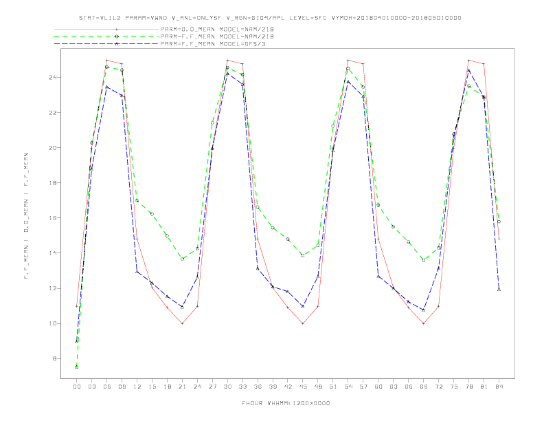The height and width of the screenshot is (421, 544).
Task: Select legend text PARM=F.F_MEAN MODEL=NAM/218
Action: (217, 36)
